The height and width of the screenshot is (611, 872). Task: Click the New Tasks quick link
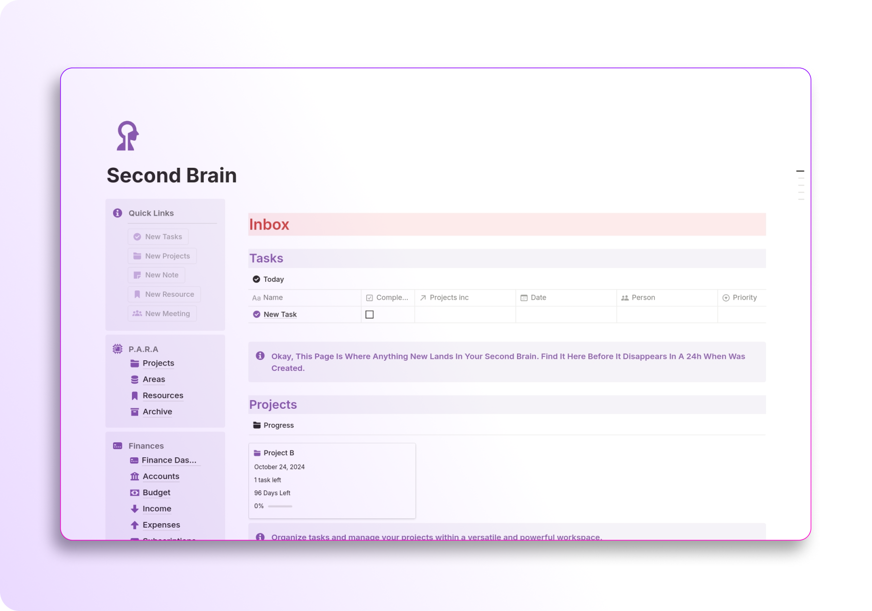point(158,236)
